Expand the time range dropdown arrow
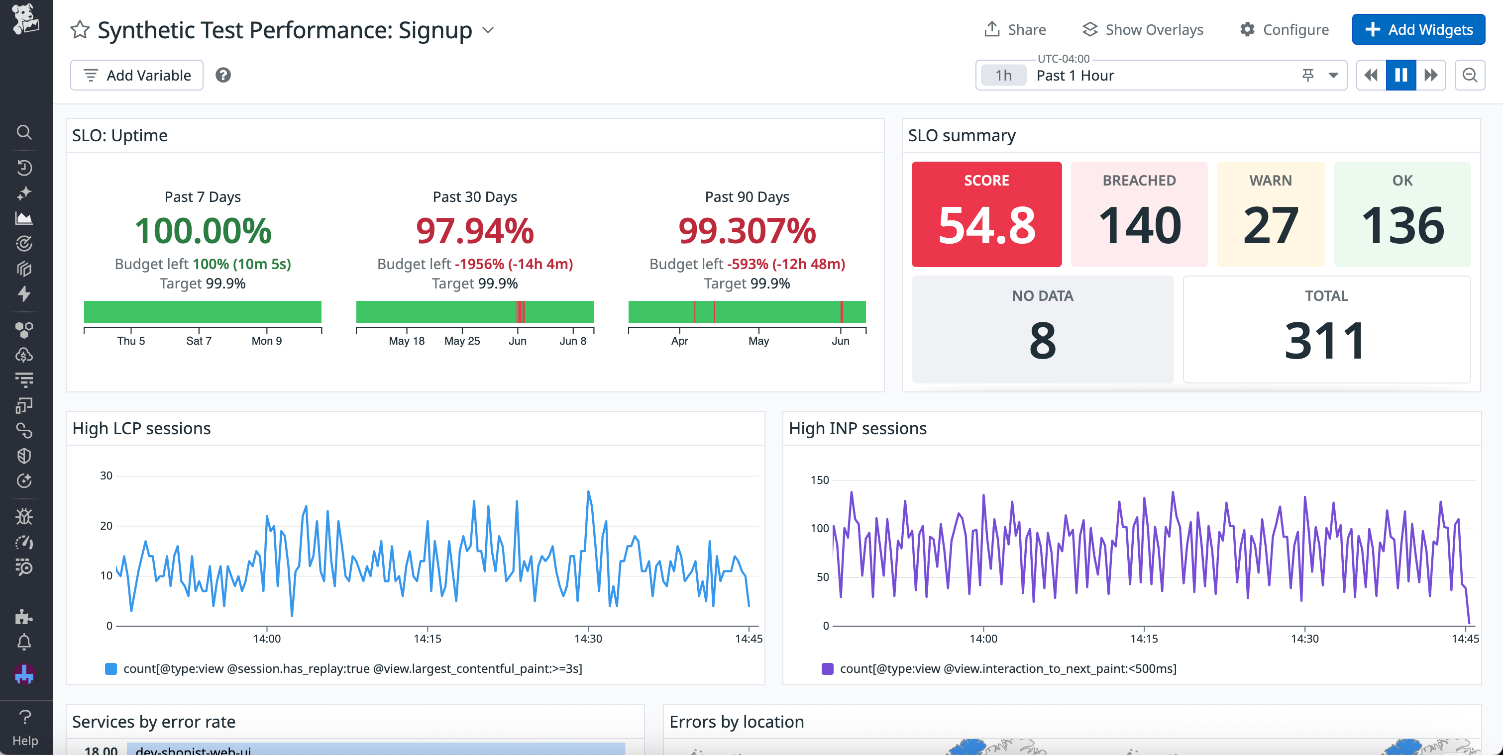 [x=1333, y=75]
